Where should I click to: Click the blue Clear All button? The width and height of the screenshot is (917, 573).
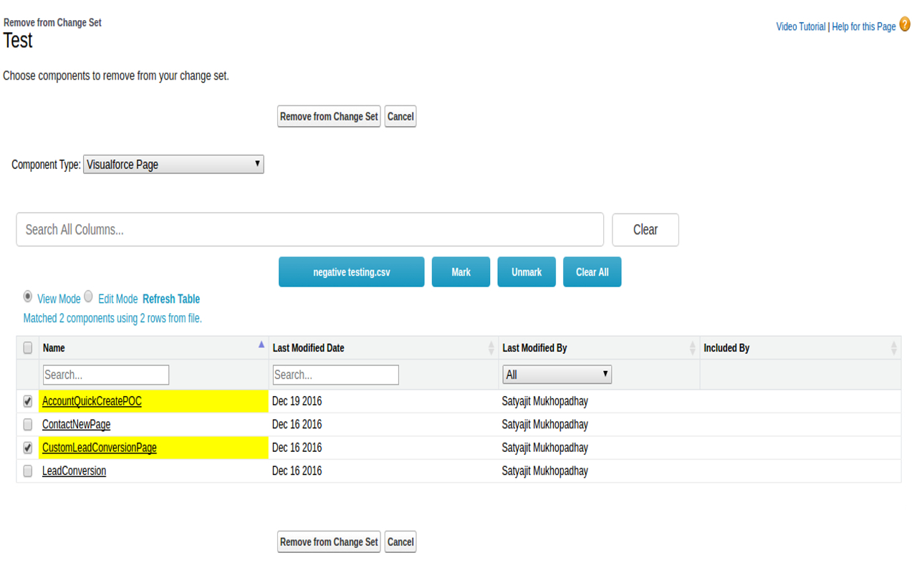592,272
